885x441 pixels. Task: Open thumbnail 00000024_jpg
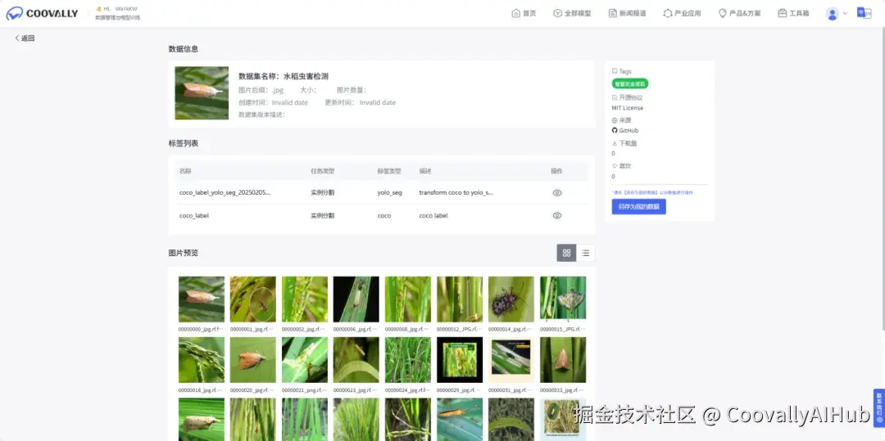[408, 360]
